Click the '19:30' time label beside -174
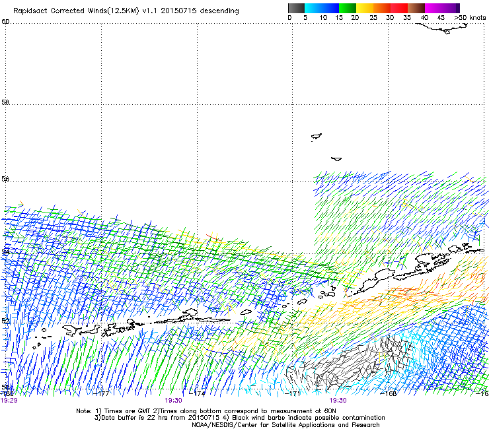Screen dimensions: 489x429 coord(173,401)
